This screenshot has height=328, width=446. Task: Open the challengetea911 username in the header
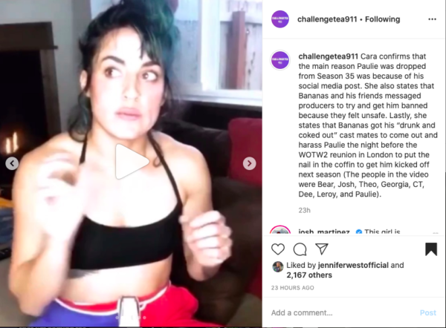[x=327, y=19]
